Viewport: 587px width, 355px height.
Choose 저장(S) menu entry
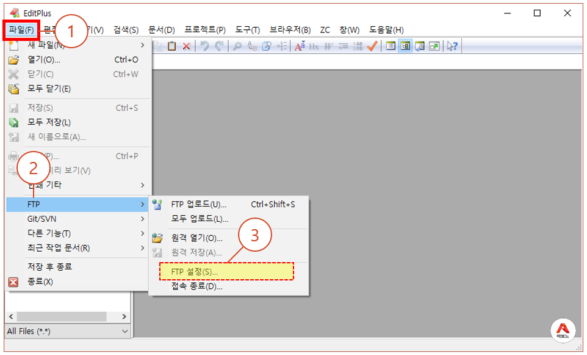tap(78, 108)
